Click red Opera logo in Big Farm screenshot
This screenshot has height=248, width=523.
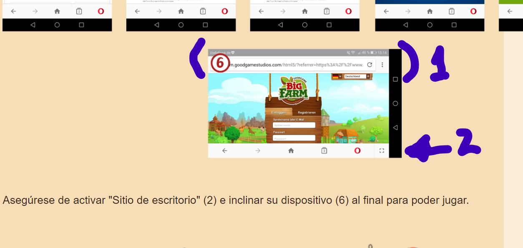tap(357, 151)
